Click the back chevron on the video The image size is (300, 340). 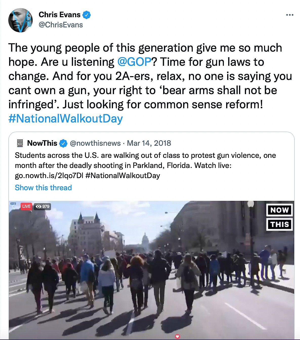click(x=13, y=206)
